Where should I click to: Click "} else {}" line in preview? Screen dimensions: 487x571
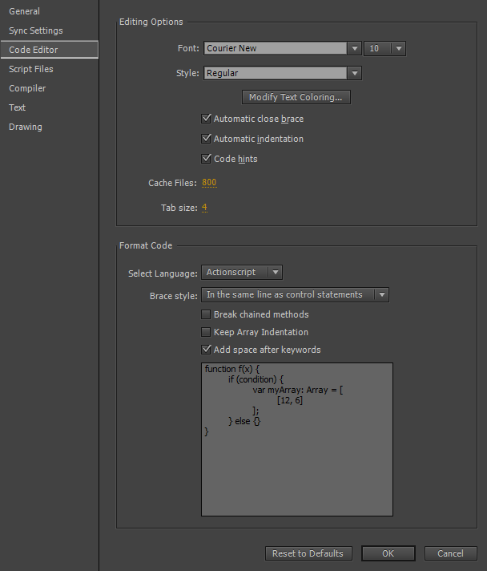tap(244, 421)
